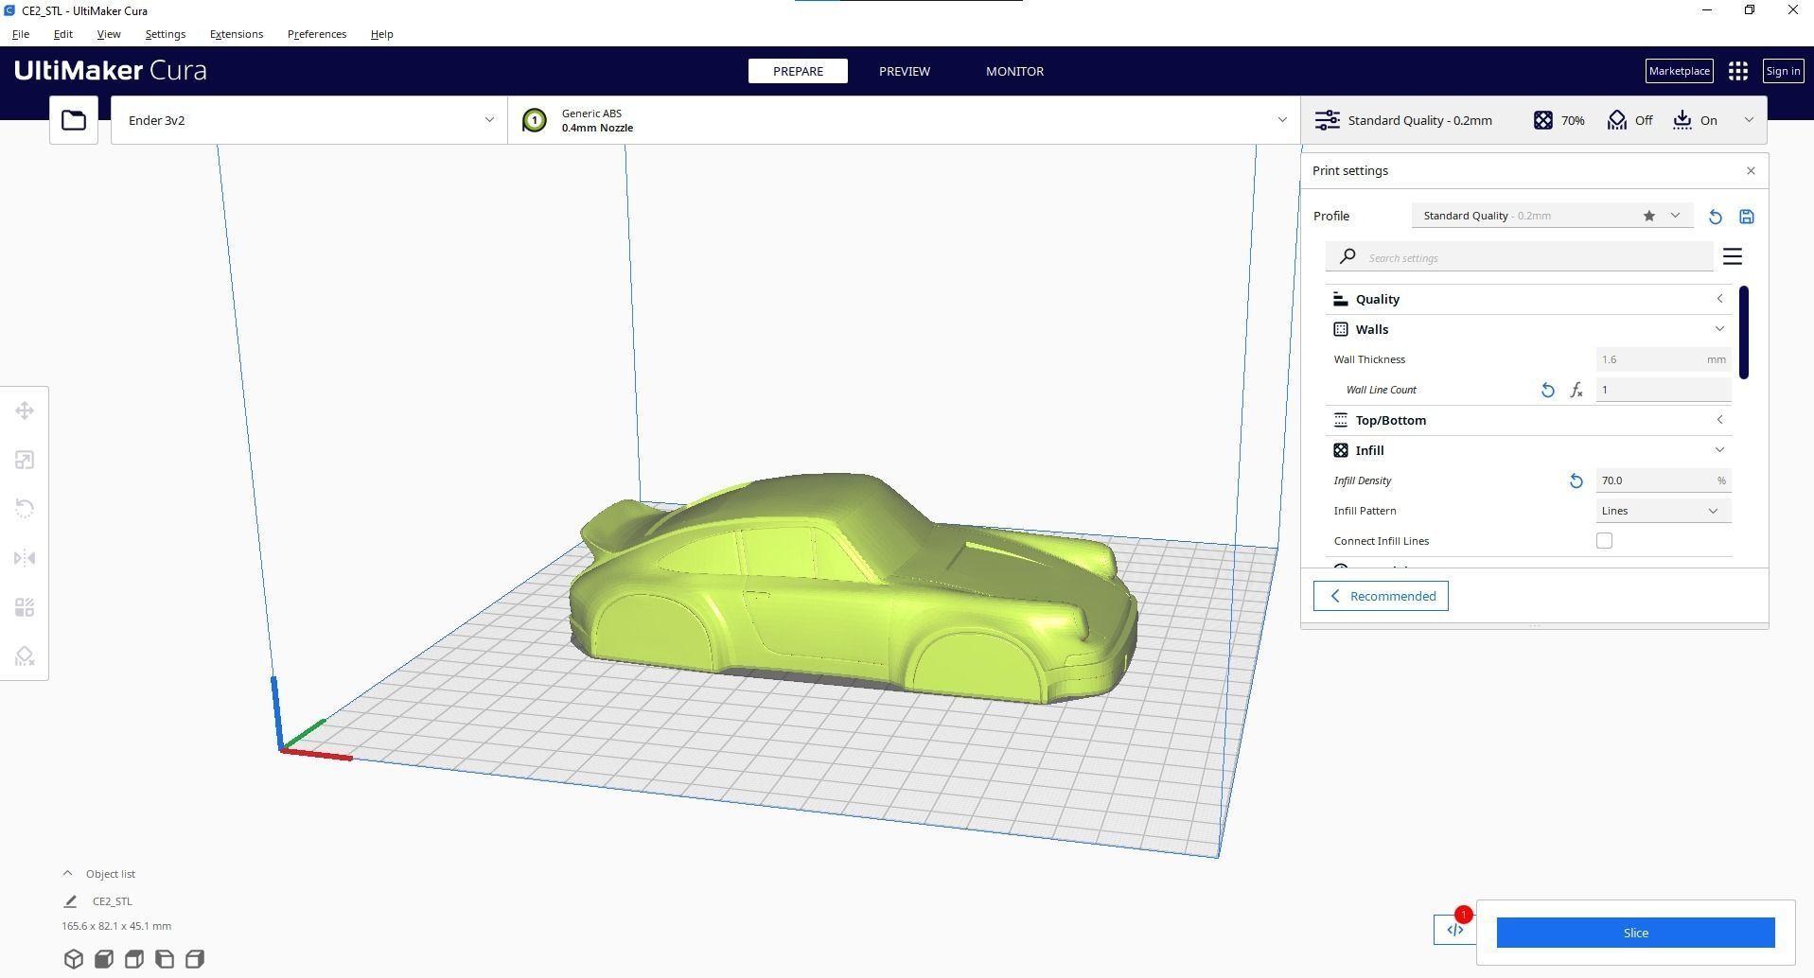This screenshot has height=978, width=1814.
Task: Click the adhesion On indicator
Action: point(1695,120)
